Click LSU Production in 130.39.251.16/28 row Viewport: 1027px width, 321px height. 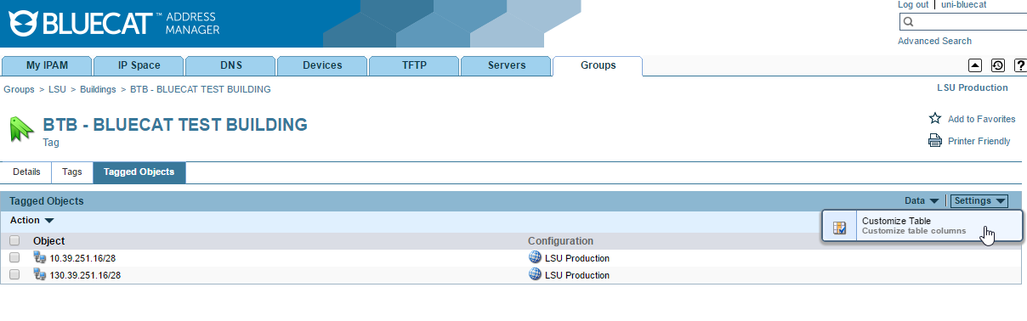[577, 275]
